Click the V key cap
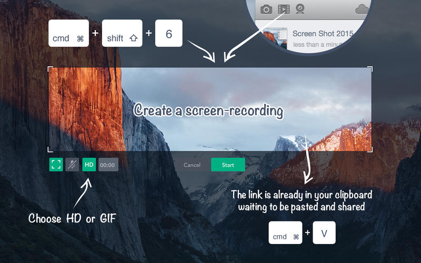 324,232
